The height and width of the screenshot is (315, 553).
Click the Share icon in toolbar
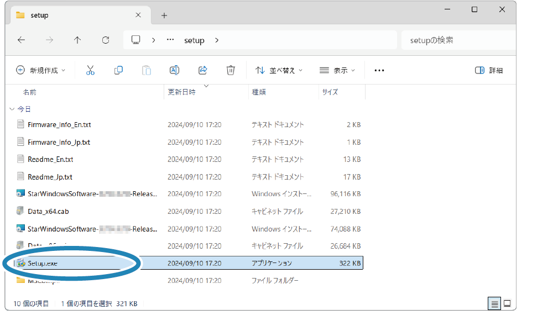tap(202, 70)
